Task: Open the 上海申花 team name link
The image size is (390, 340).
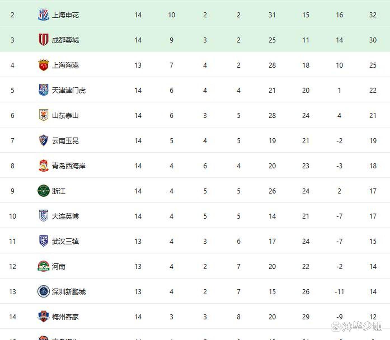Action: (65, 15)
